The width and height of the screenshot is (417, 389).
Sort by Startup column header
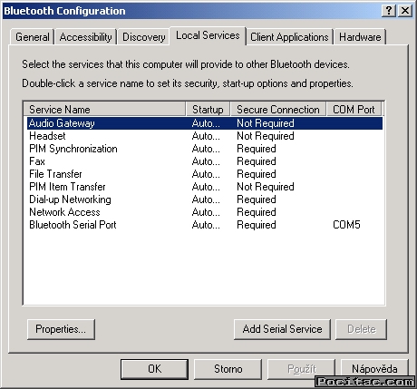click(x=208, y=109)
